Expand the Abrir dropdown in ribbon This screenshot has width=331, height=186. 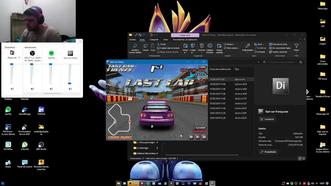click(259, 44)
